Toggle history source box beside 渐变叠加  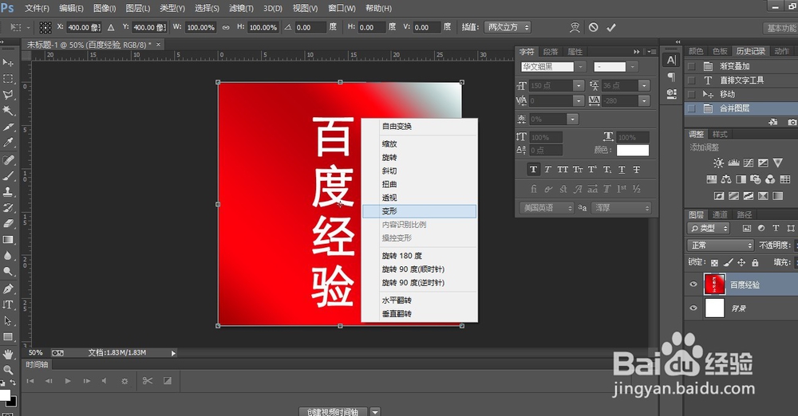691,66
